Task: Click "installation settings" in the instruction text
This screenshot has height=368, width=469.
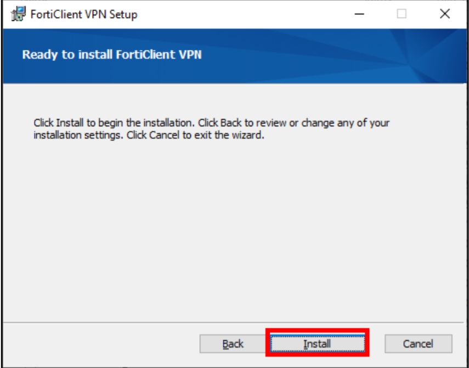Action: tap(78, 135)
